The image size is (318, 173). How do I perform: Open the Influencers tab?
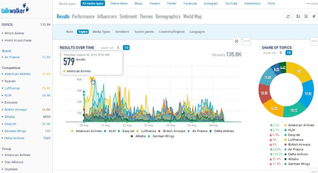pyautogui.click(x=107, y=17)
